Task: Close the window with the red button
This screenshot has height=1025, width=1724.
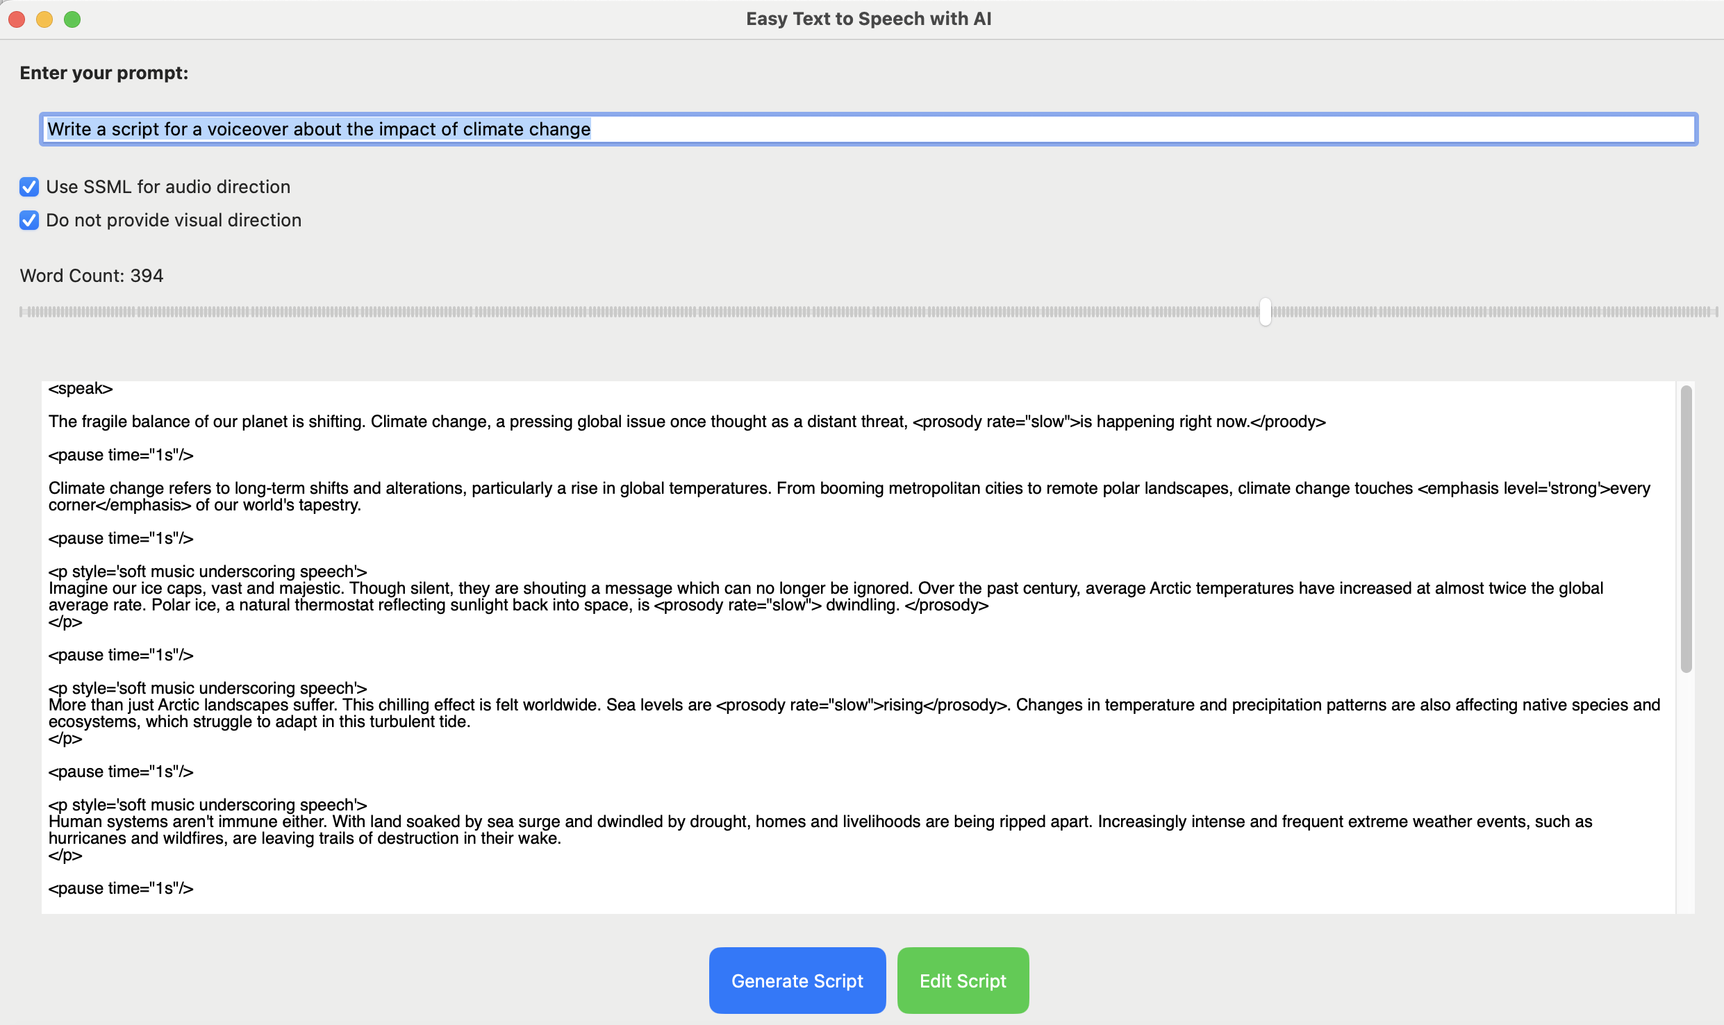Action: (17, 19)
